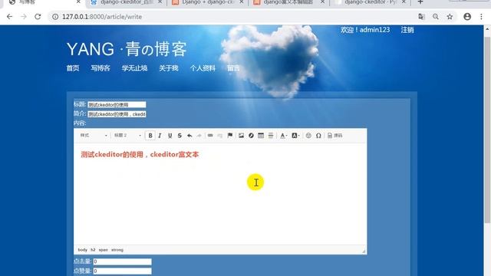Log out via the 注销 link
Screen dimensions: 491x276
[407, 30]
